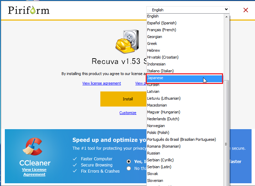
Task: Open CCleaner View License Agreement link
Action: click(x=34, y=172)
